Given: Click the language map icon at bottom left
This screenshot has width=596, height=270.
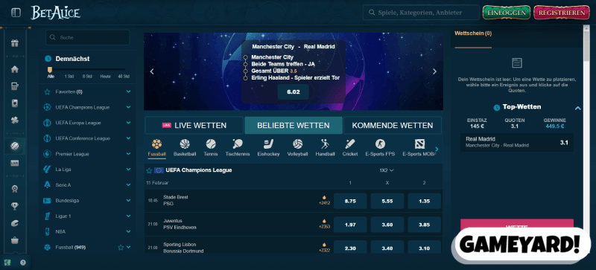Looking at the screenshot, I should tap(7, 263).
